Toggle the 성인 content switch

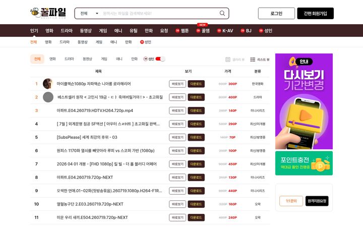(160, 59)
